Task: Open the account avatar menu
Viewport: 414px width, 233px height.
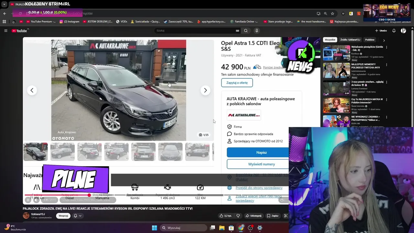Action: [x=403, y=31]
